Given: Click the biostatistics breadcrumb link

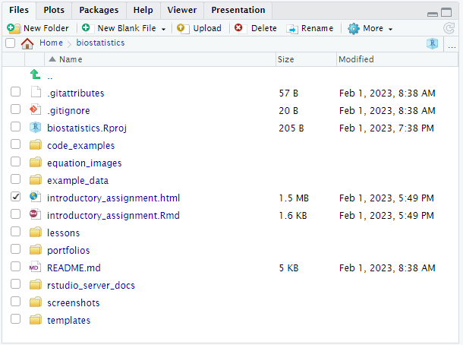Looking at the screenshot, I should pyautogui.click(x=100, y=43).
